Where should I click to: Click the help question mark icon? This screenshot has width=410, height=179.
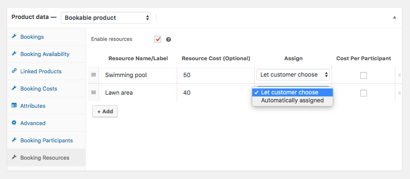(x=169, y=40)
